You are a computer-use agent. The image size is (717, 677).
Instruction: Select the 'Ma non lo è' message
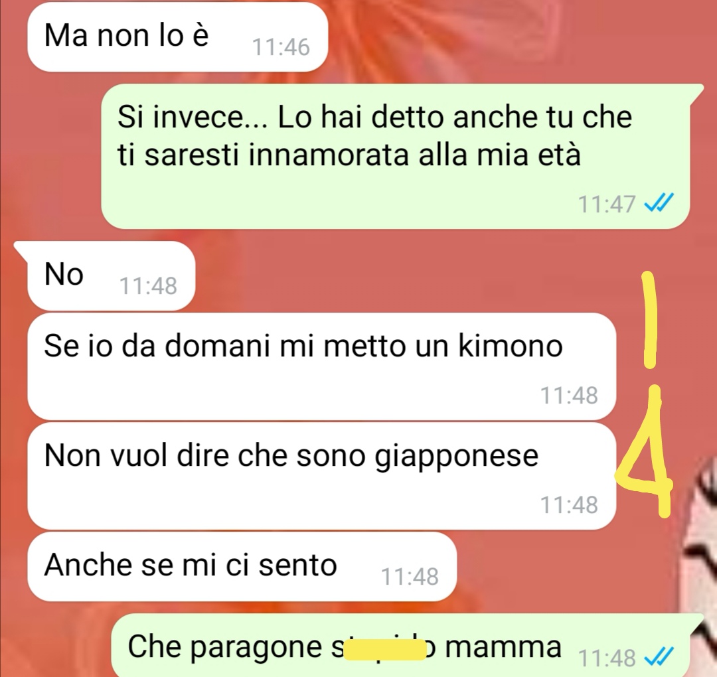click(177, 37)
